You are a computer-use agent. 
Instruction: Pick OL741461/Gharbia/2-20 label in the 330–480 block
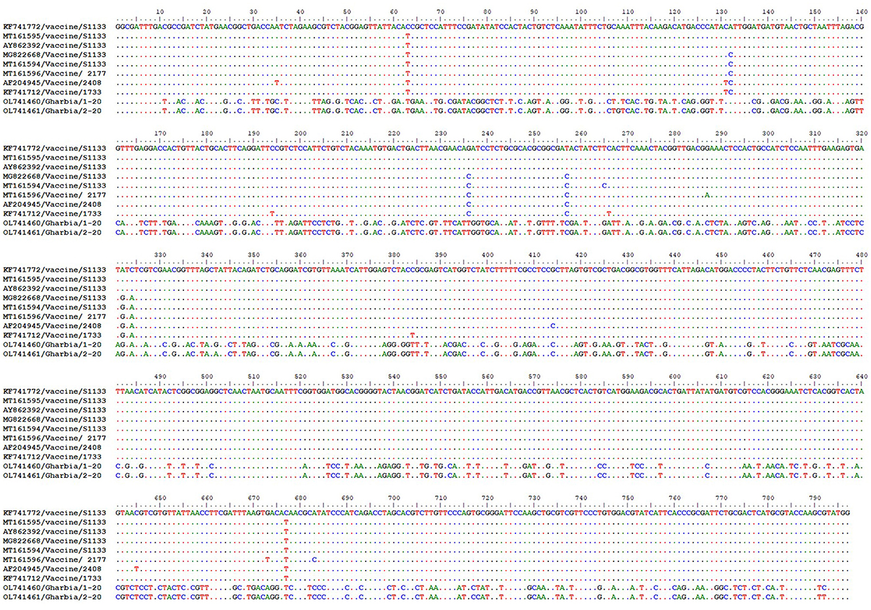53,354
